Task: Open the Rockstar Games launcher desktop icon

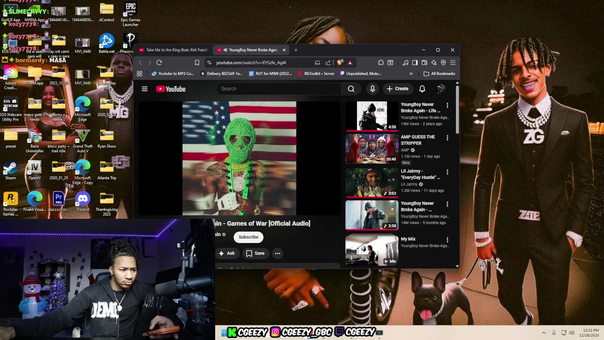Action: tap(10, 204)
